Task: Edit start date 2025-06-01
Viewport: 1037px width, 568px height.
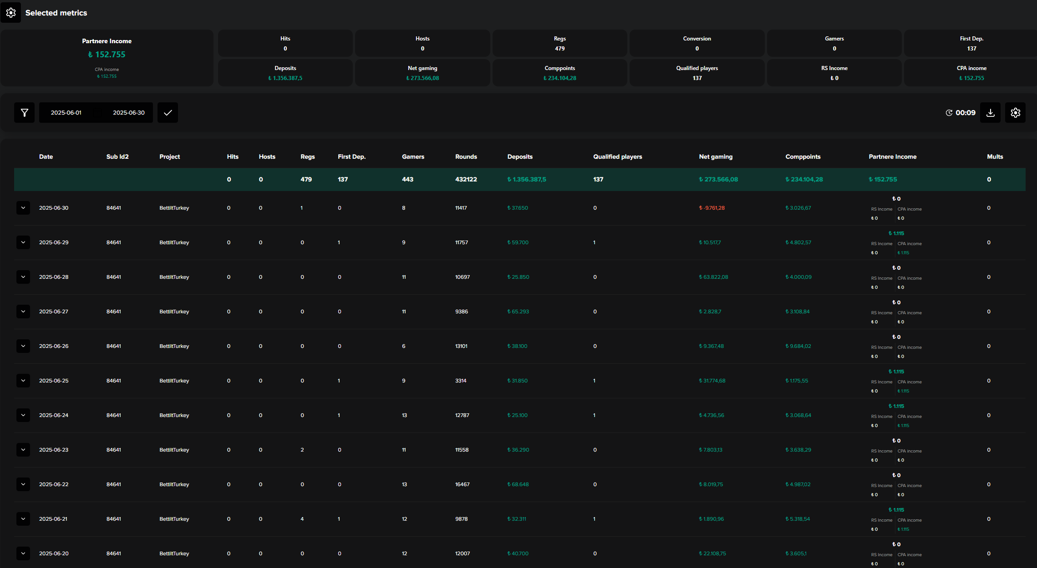Action: point(66,112)
